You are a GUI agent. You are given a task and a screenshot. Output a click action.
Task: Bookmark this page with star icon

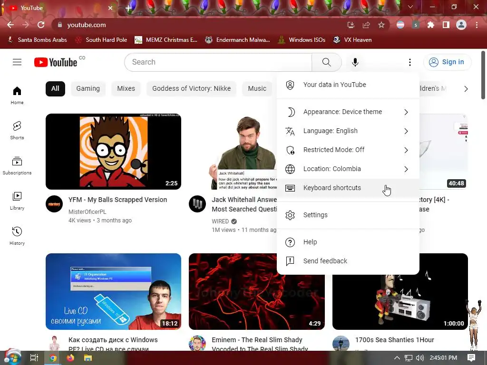381,25
